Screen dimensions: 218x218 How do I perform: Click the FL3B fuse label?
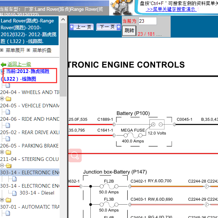109,199
